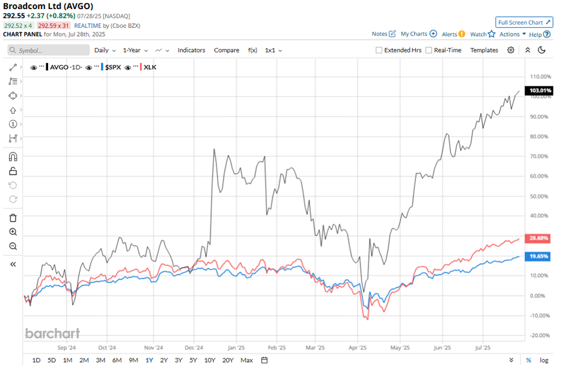Toggle the magnet snap mode
Image resolution: width=565 pixels, height=365 pixels.
(x=13, y=157)
